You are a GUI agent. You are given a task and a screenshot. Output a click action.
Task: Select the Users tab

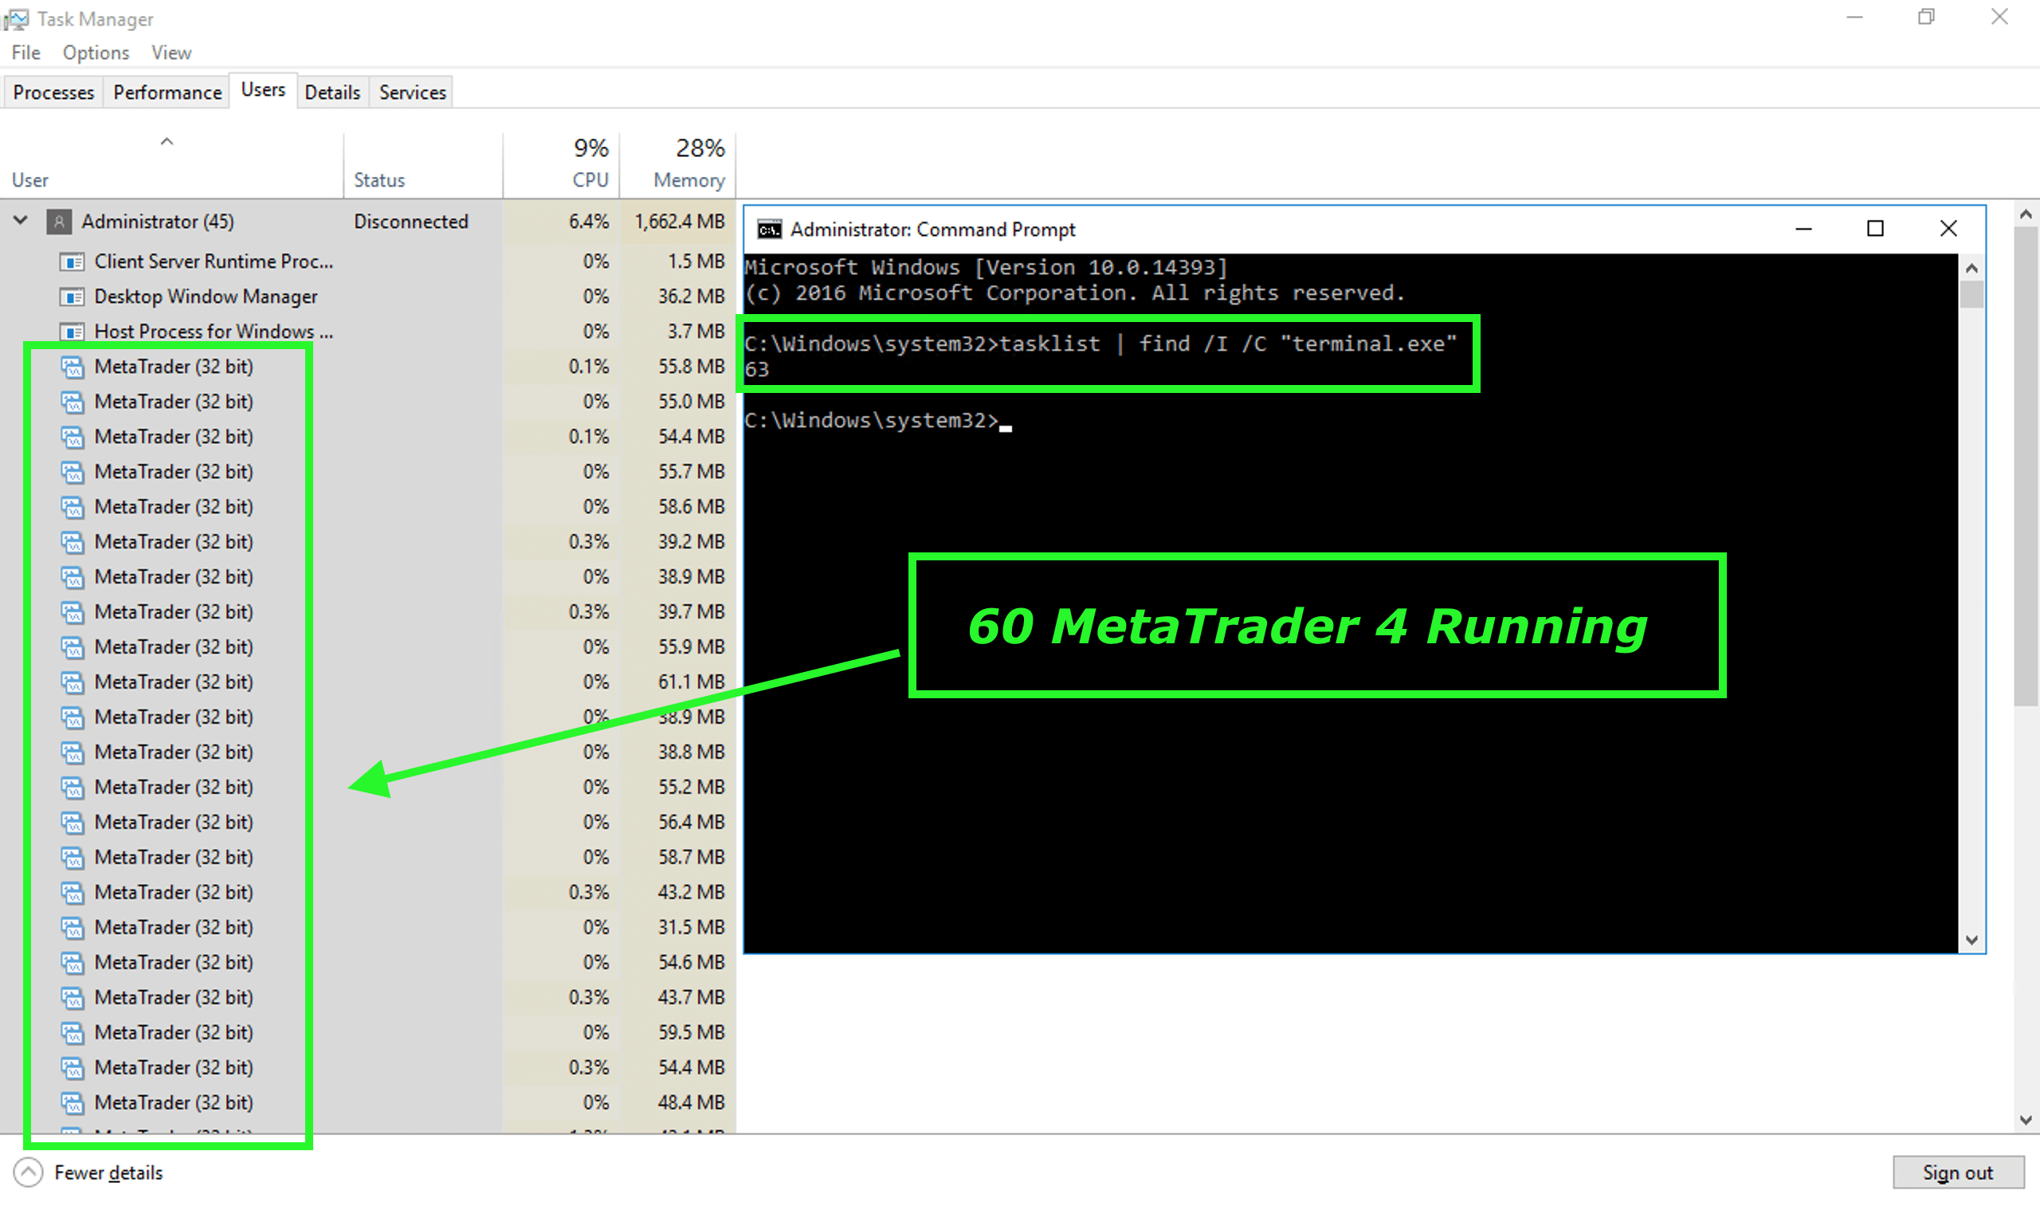coord(263,90)
